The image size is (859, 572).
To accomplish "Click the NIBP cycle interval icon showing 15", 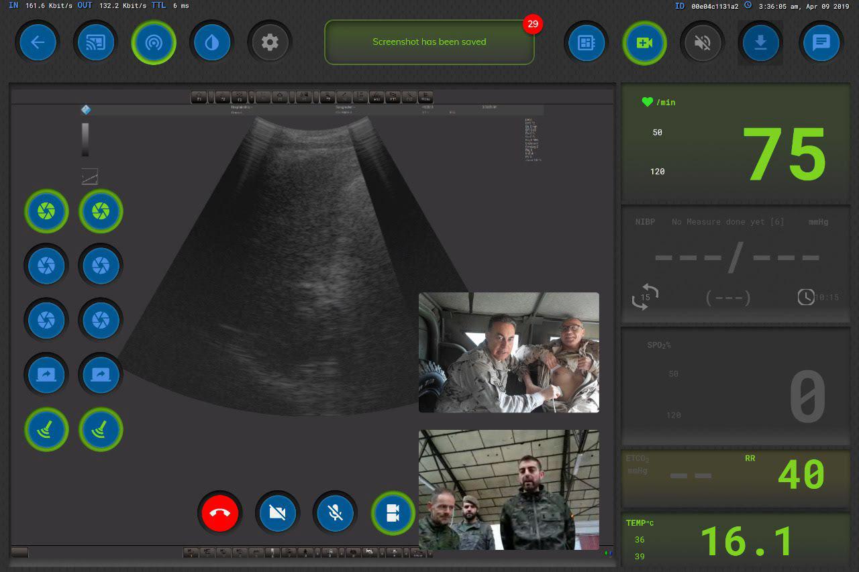I will (645, 296).
